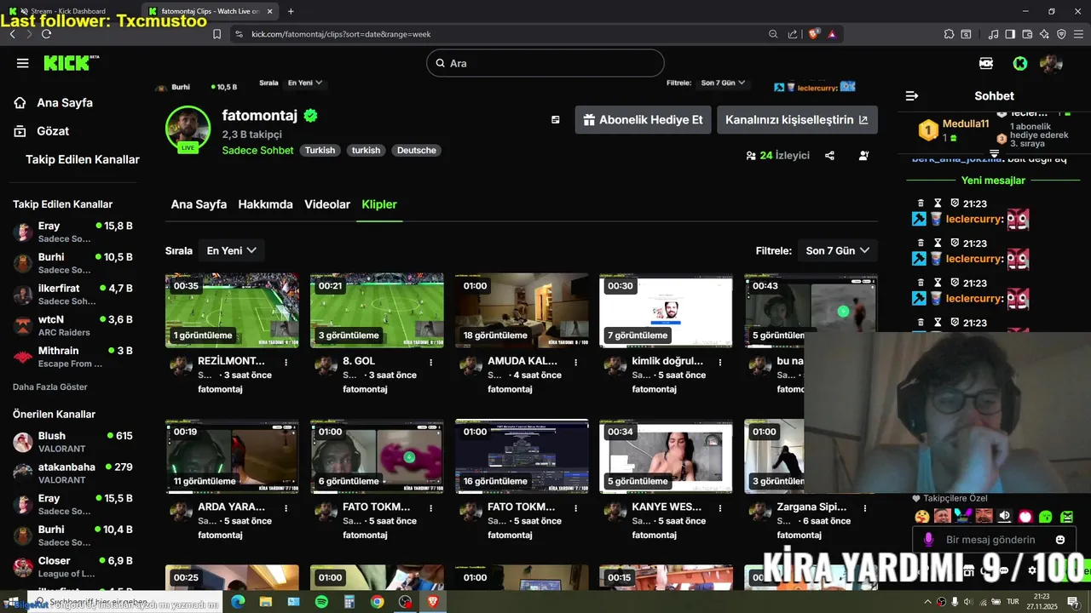This screenshot has height=613, width=1091.
Task: Play the AMUDA KAL clip thumbnail
Action: coord(522,311)
